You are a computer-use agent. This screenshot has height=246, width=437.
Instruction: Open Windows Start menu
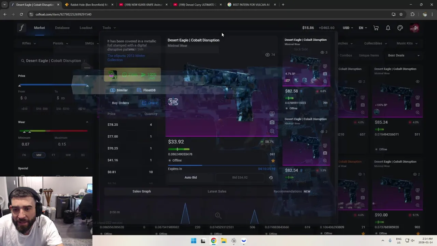coord(194,241)
